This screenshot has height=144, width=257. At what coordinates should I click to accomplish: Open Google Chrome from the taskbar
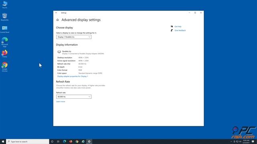(x=77, y=142)
